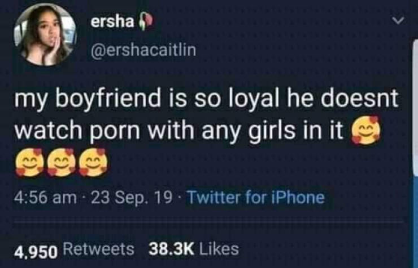Select the 23 Sep. 19 date

pyautogui.click(x=132, y=198)
